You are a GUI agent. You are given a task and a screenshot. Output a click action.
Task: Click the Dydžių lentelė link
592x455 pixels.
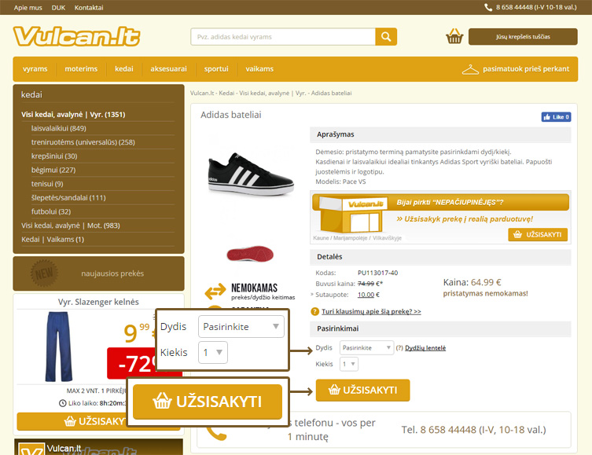tap(425, 347)
